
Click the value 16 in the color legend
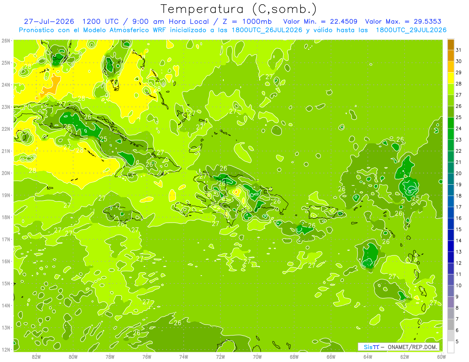pyautogui.click(x=459, y=218)
